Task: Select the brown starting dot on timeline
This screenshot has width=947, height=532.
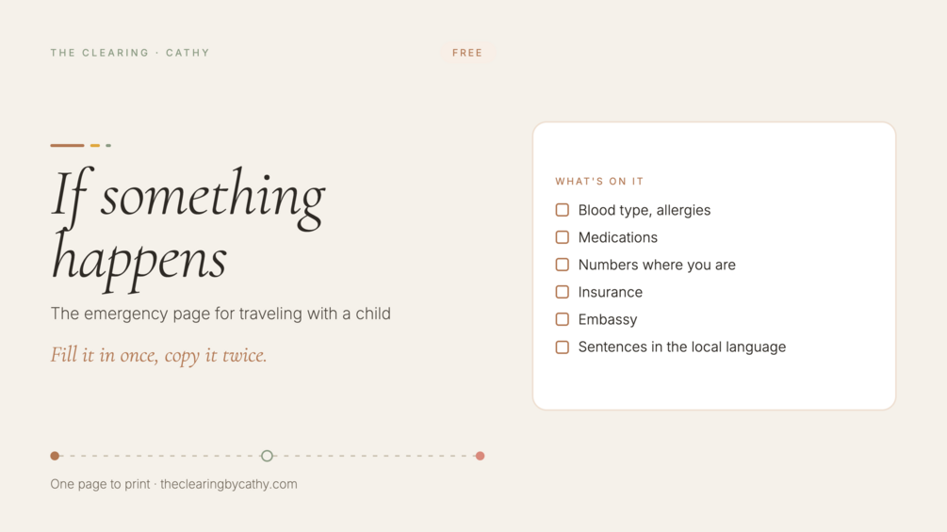Action: [55, 456]
